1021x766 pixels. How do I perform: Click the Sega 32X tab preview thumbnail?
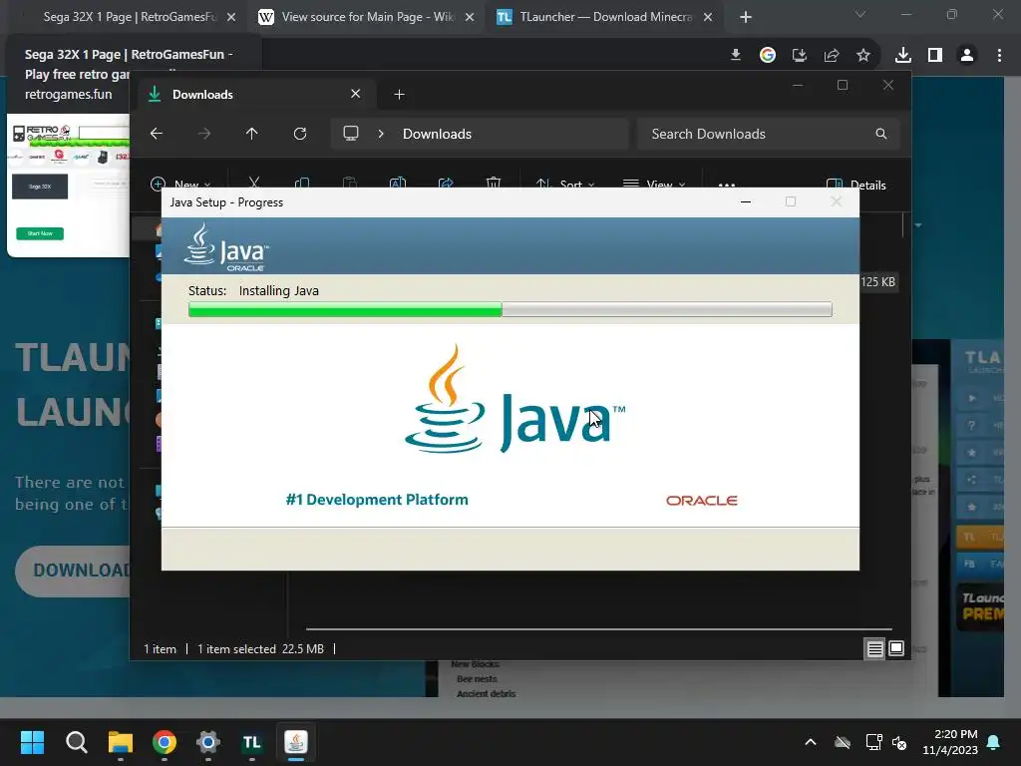click(69, 186)
